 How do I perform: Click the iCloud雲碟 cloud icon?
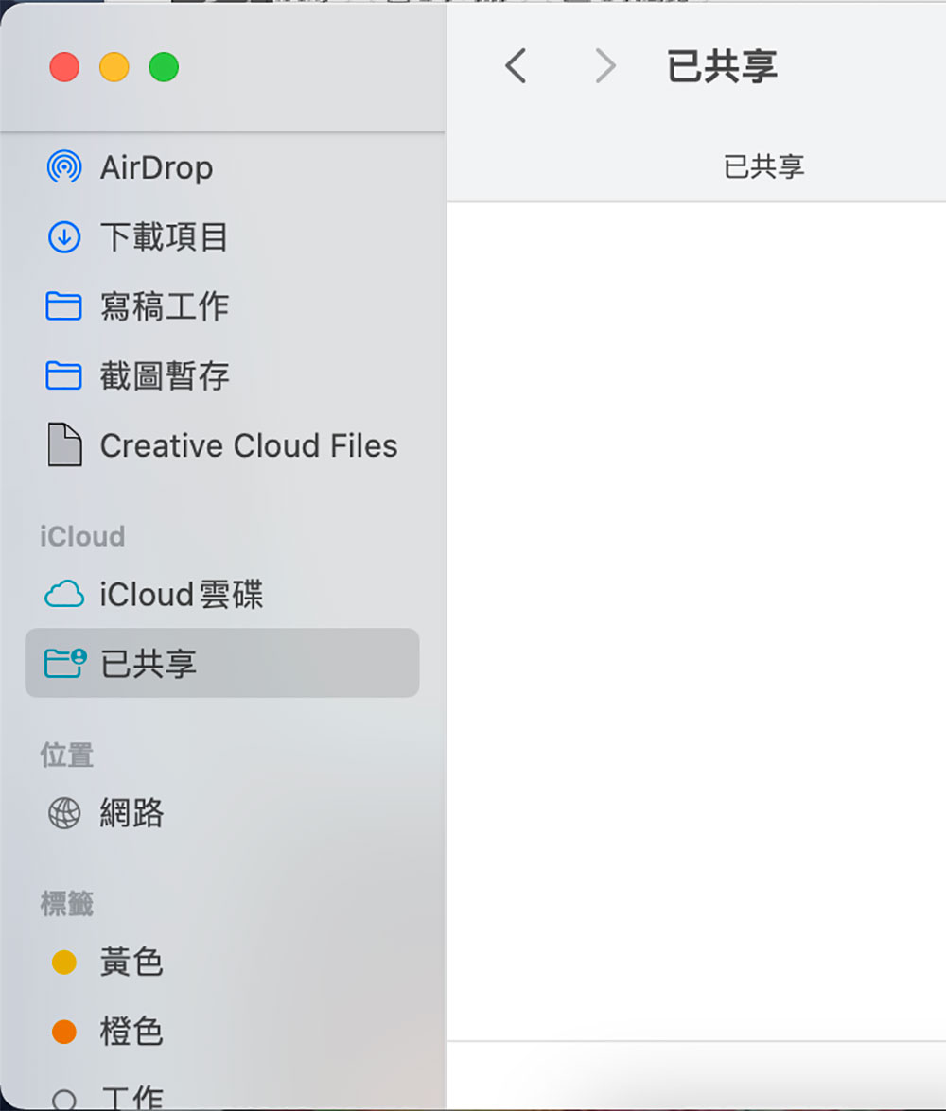(64, 595)
